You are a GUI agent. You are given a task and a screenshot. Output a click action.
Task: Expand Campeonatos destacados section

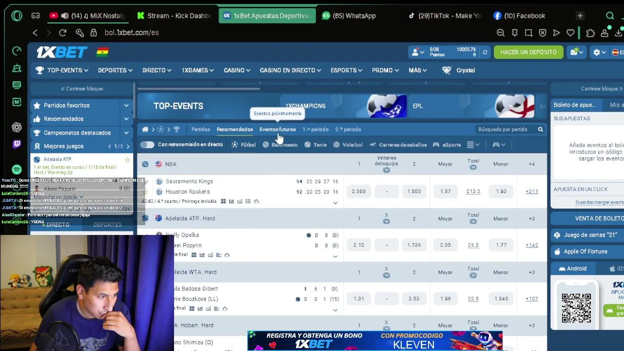click(126, 133)
